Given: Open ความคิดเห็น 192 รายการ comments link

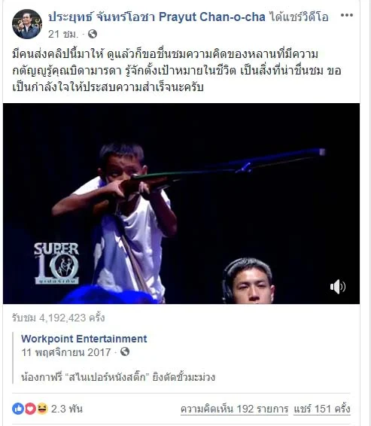Looking at the screenshot, I should (234, 409).
